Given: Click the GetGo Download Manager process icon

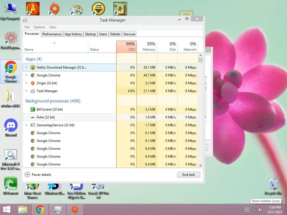Looking at the screenshot, I should coord(33,67).
